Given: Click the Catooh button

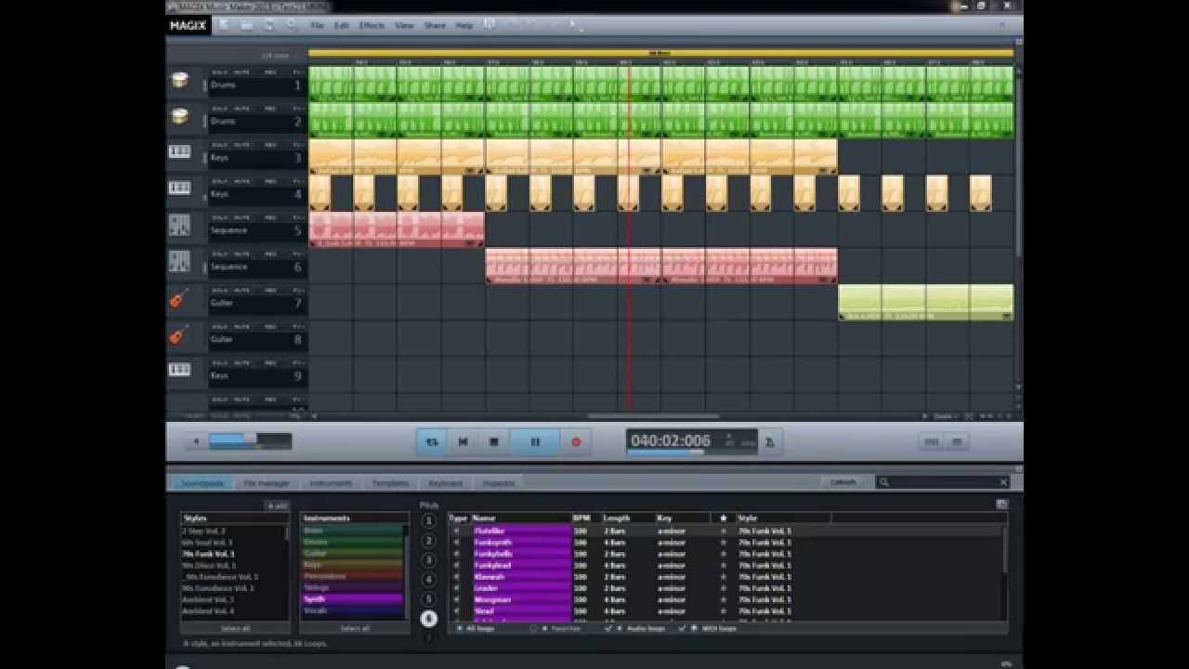Looking at the screenshot, I should [x=843, y=482].
